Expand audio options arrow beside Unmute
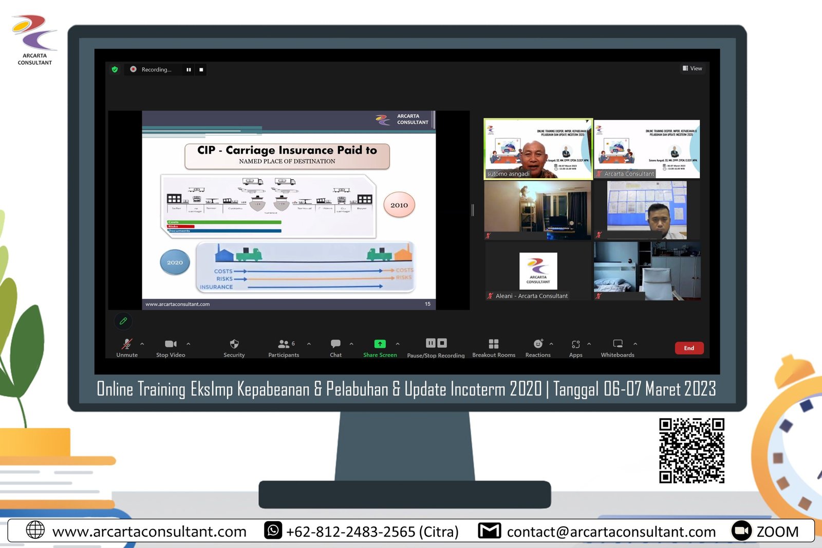The image size is (822, 548). pyautogui.click(x=142, y=344)
